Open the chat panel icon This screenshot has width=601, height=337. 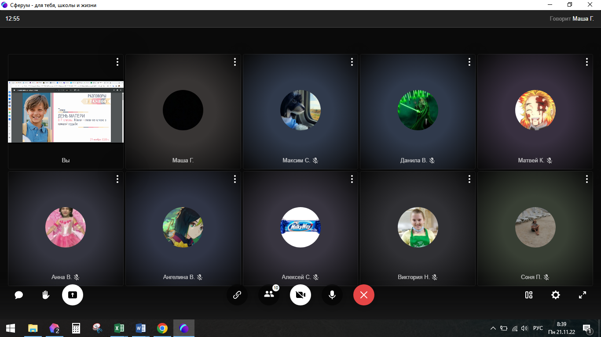click(18, 295)
